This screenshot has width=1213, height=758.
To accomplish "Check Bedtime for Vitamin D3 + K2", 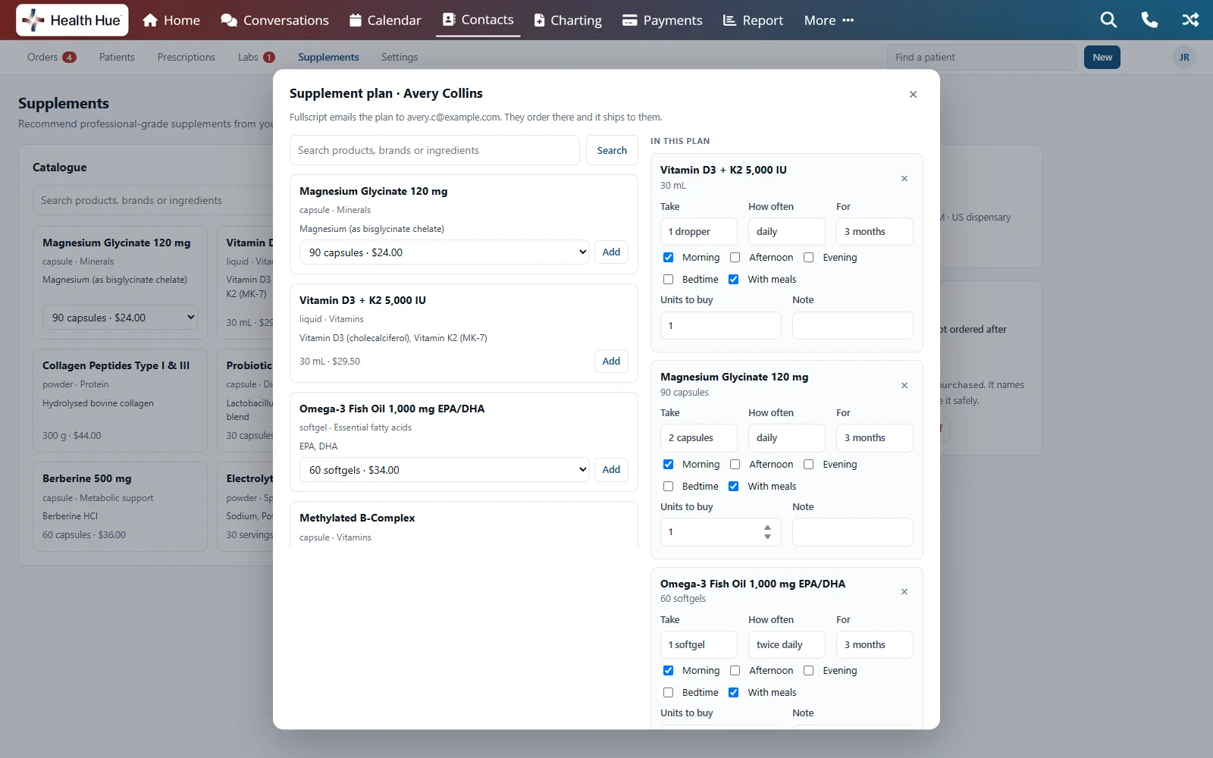I will pyautogui.click(x=668, y=280).
